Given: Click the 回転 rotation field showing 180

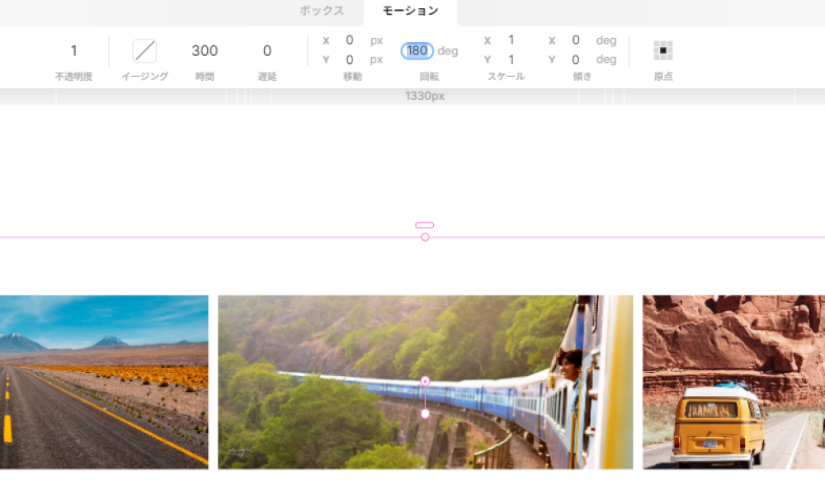Looking at the screenshot, I should point(417,51).
